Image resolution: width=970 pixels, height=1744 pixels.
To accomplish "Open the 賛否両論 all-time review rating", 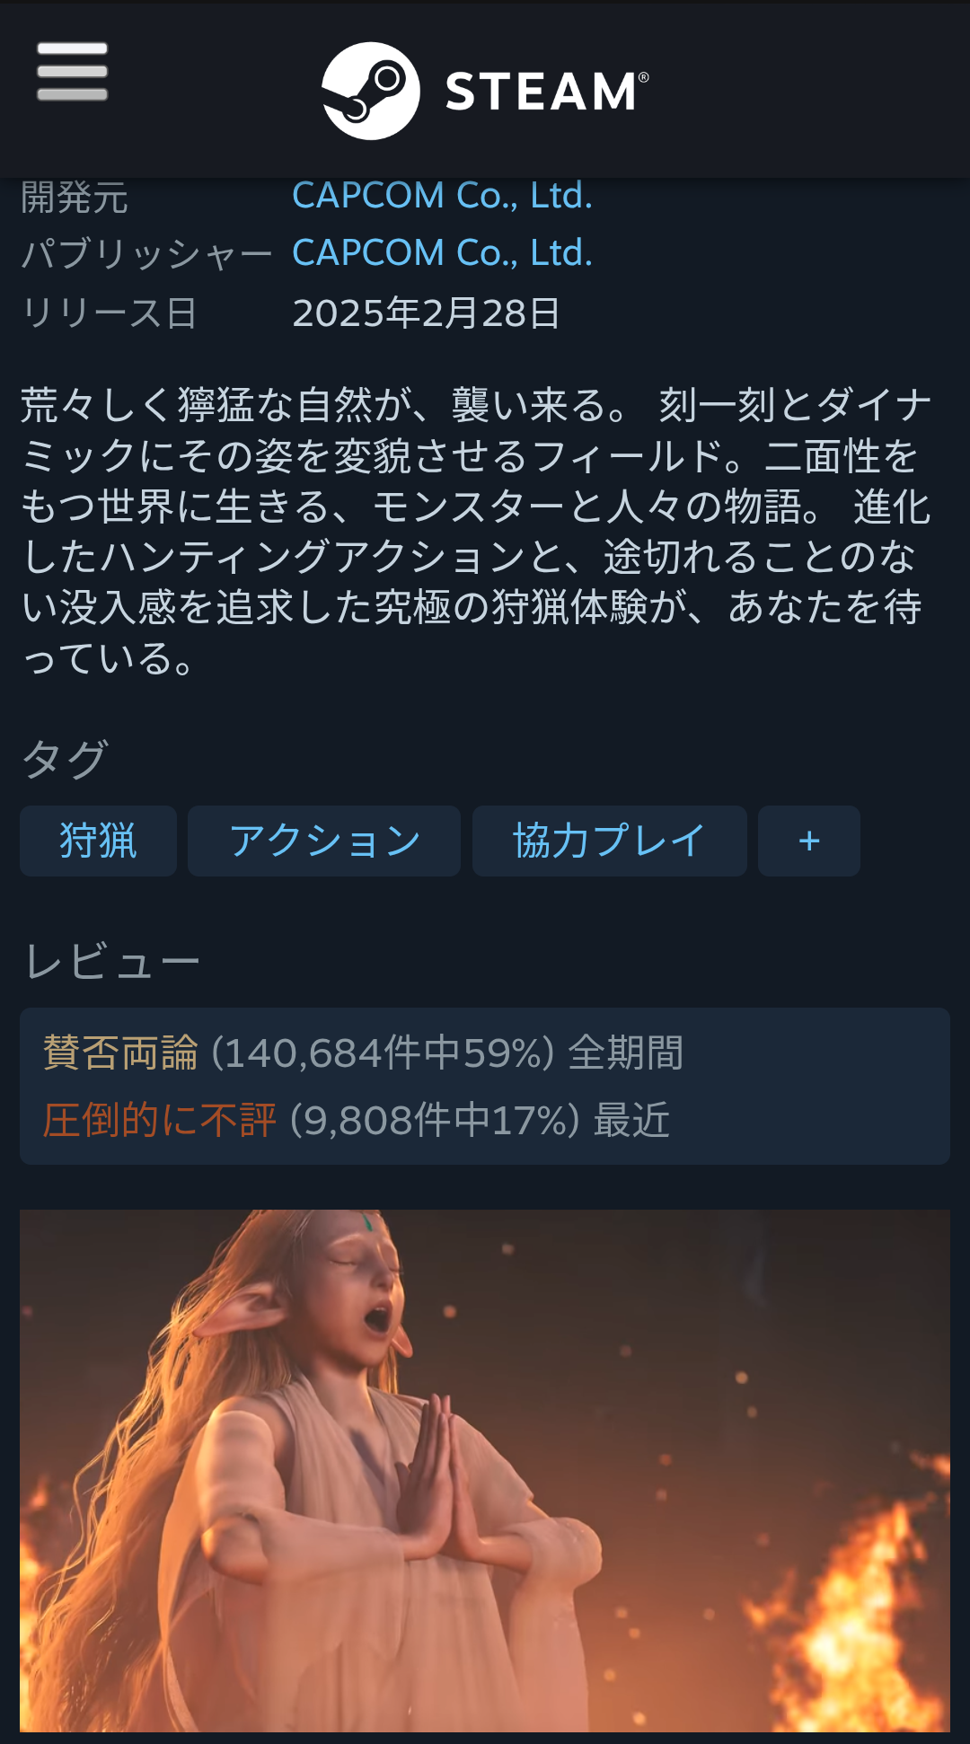I will click(x=120, y=1053).
